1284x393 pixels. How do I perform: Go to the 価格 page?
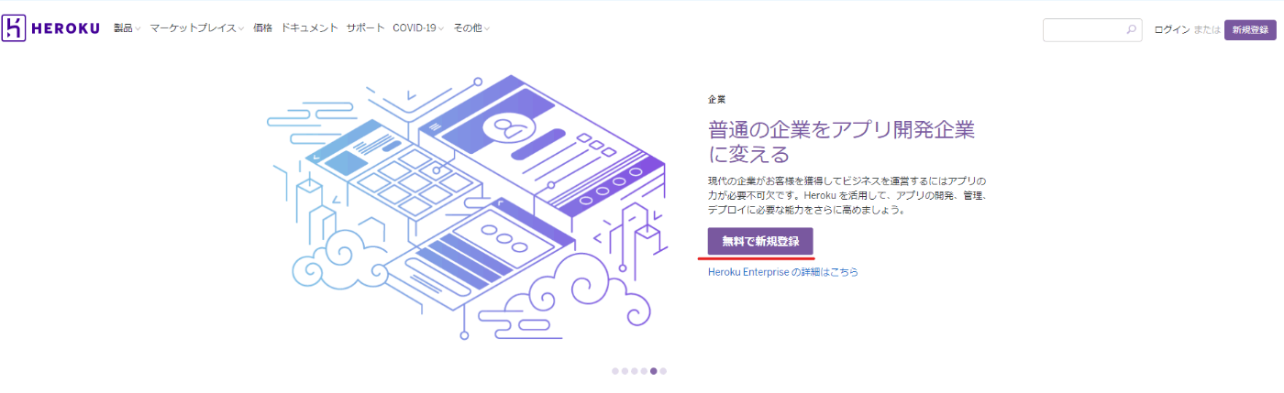pyautogui.click(x=263, y=28)
